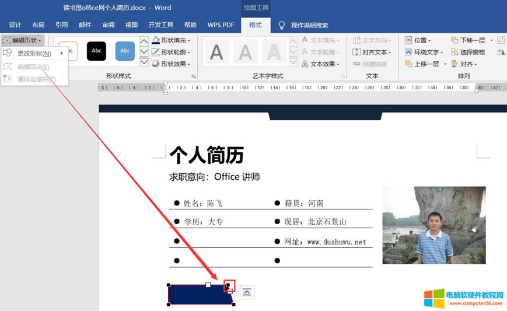Image resolution: width=507 pixels, height=311 pixels.
Task: Open the WPS PDF tab
Action: 221,25
